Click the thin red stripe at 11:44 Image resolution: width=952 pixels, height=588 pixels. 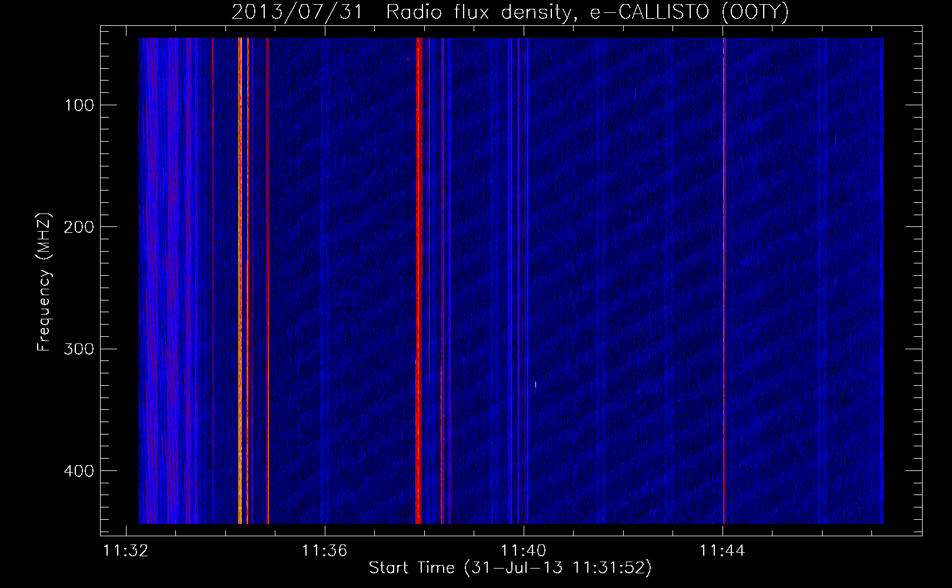pos(724,280)
